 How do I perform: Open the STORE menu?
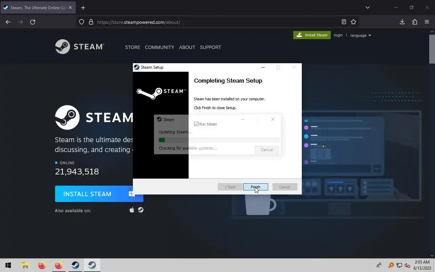pos(133,47)
